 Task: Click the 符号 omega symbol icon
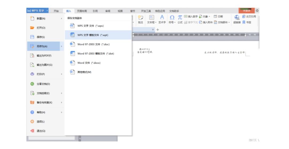[172, 18]
